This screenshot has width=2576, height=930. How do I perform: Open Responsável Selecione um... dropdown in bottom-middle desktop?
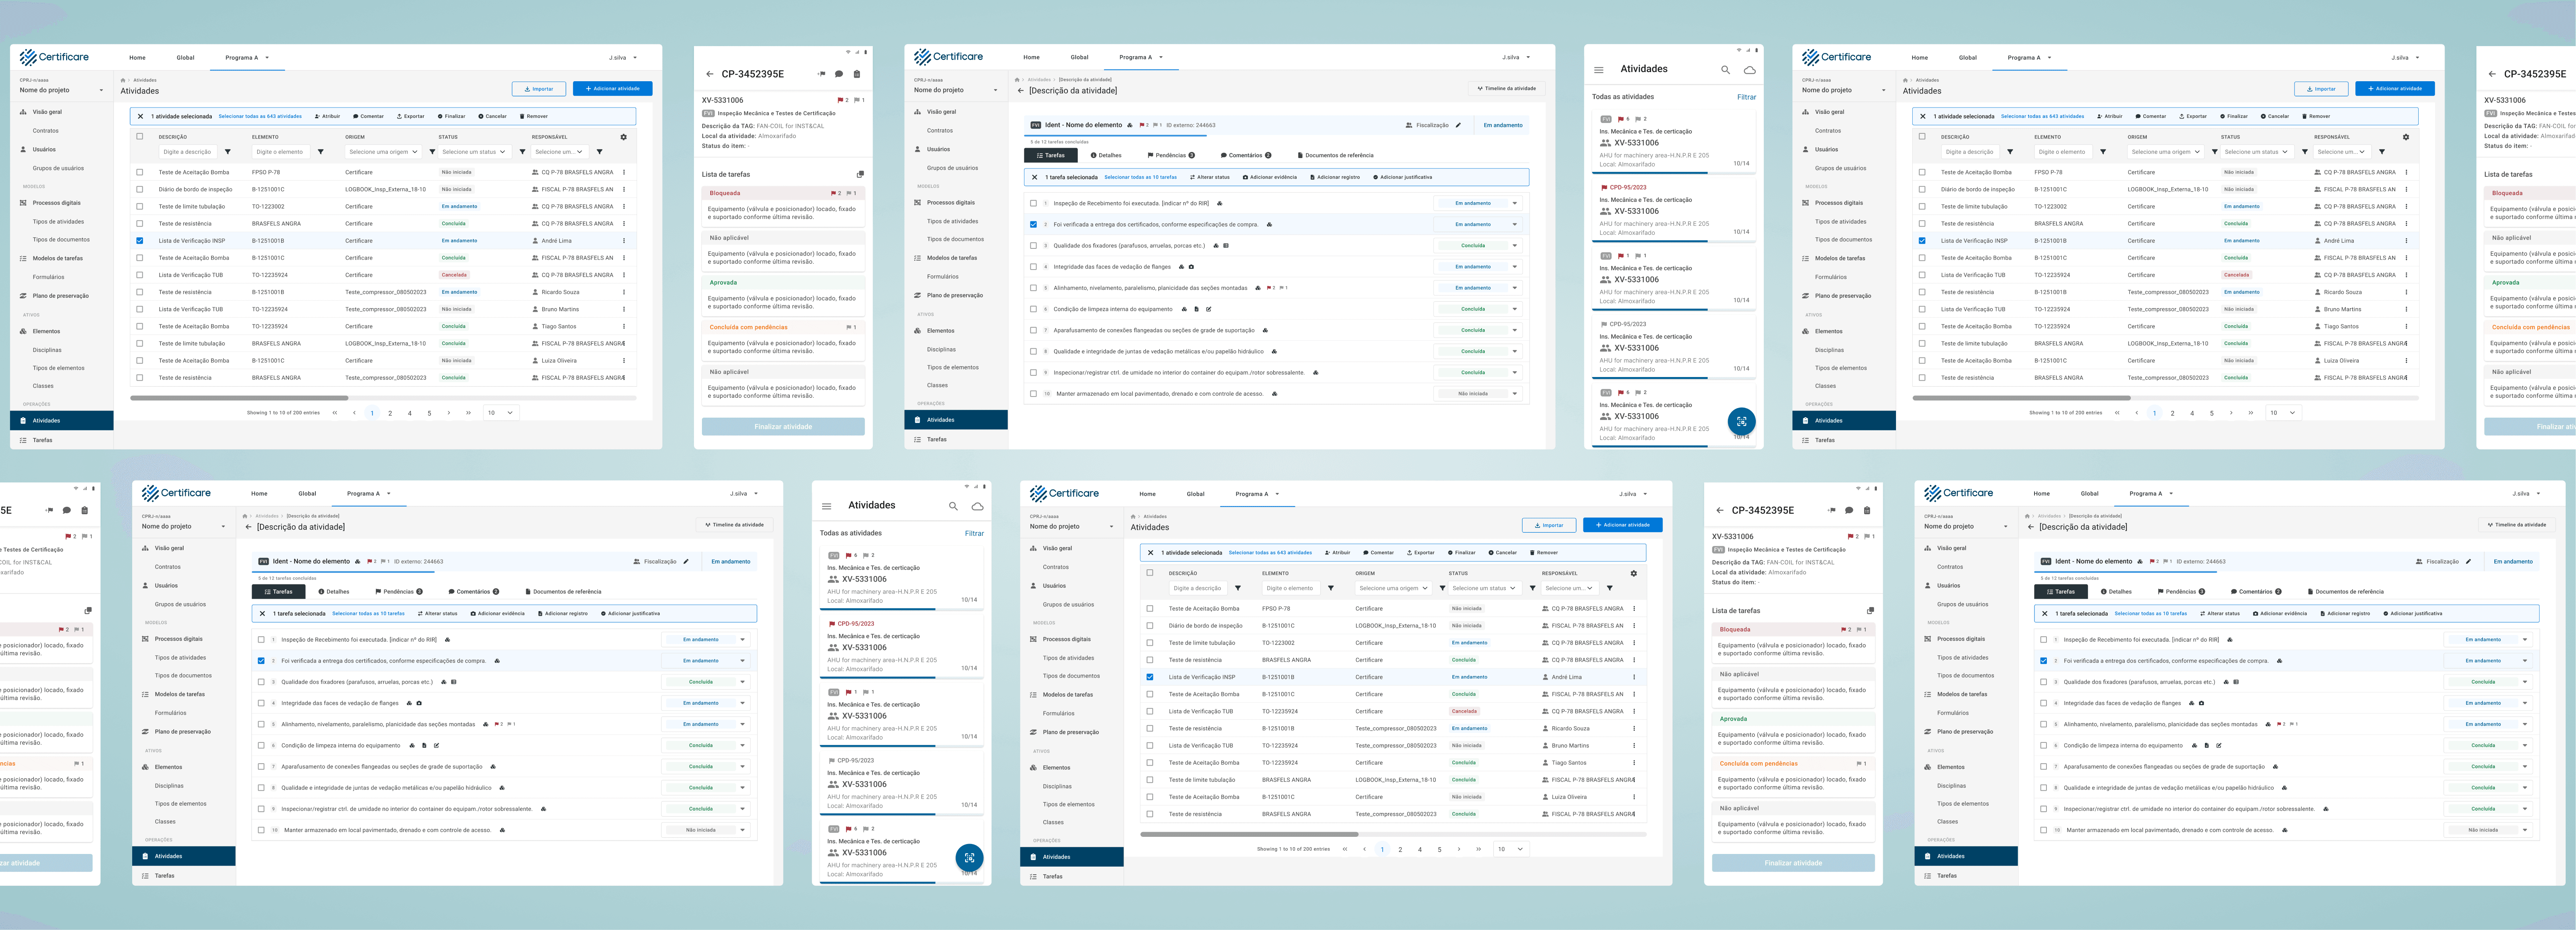coord(1569,588)
